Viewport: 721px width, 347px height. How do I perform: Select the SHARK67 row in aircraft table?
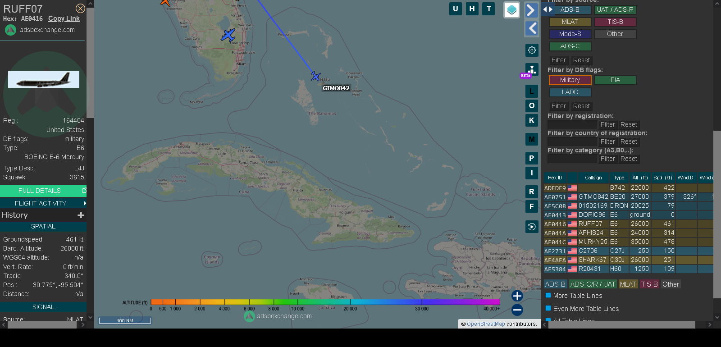click(x=629, y=260)
